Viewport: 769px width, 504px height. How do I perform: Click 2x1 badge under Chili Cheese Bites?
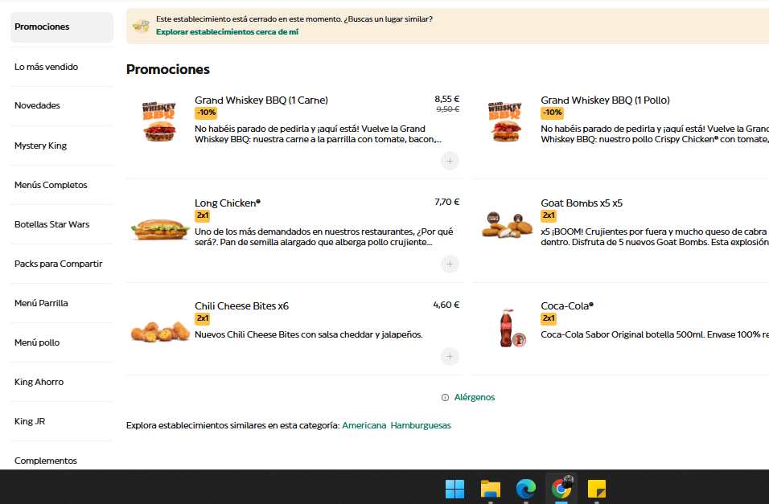(x=203, y=318)
